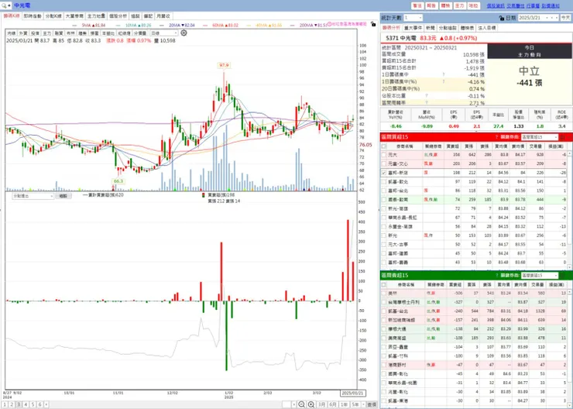
Task: Open the 分點進出 dropdown below the K chart
Action: (x=33, y=196)
